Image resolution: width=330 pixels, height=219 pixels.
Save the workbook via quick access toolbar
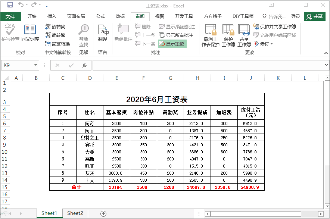coord(10,4)
